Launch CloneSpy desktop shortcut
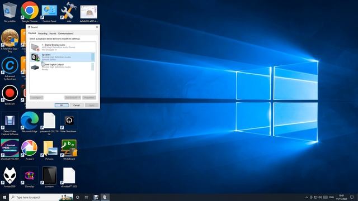This screenshot has height=201, width=358. (x=30, y=178)
